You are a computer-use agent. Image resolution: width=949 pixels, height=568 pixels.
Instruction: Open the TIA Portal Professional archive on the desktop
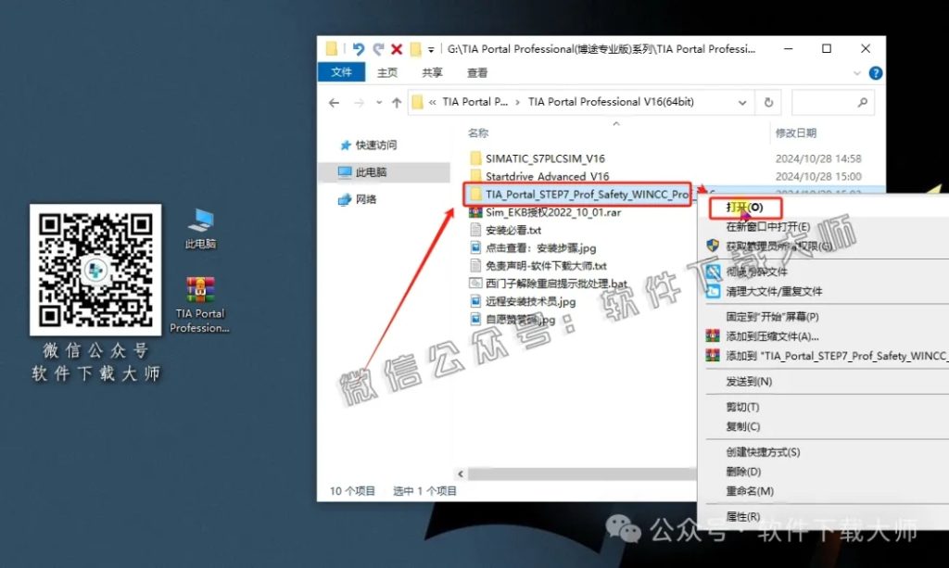pyautogui.click(x=198, y=287)
